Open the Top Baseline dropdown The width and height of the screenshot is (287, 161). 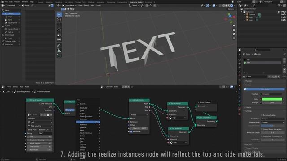pos(40,126)
